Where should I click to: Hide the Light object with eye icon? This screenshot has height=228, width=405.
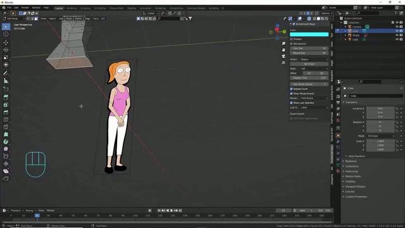(x=397, y=39)
